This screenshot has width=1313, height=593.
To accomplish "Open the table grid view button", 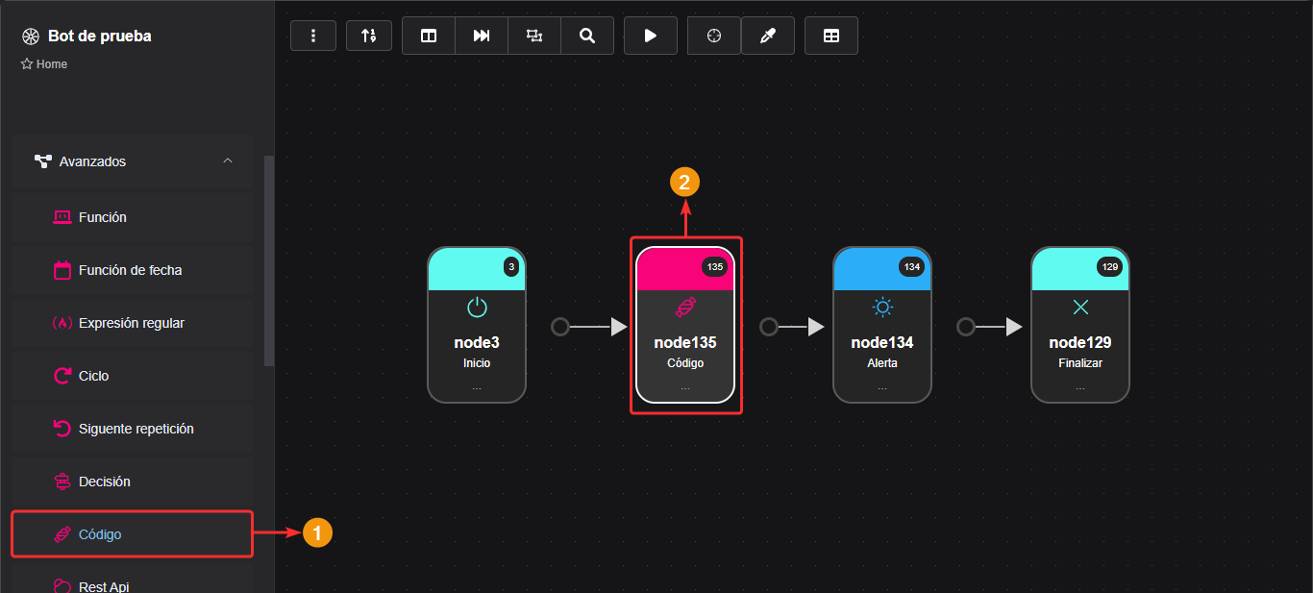I will click(x=831, y=36).
